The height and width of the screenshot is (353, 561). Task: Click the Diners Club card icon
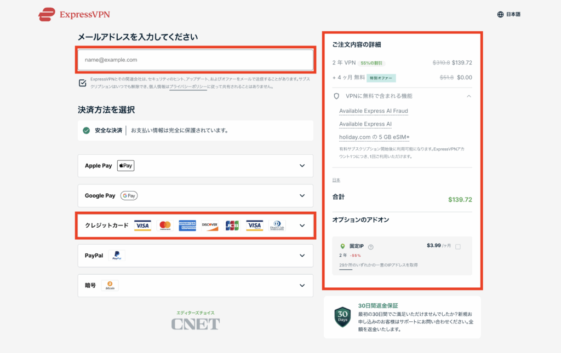[277, 225]
